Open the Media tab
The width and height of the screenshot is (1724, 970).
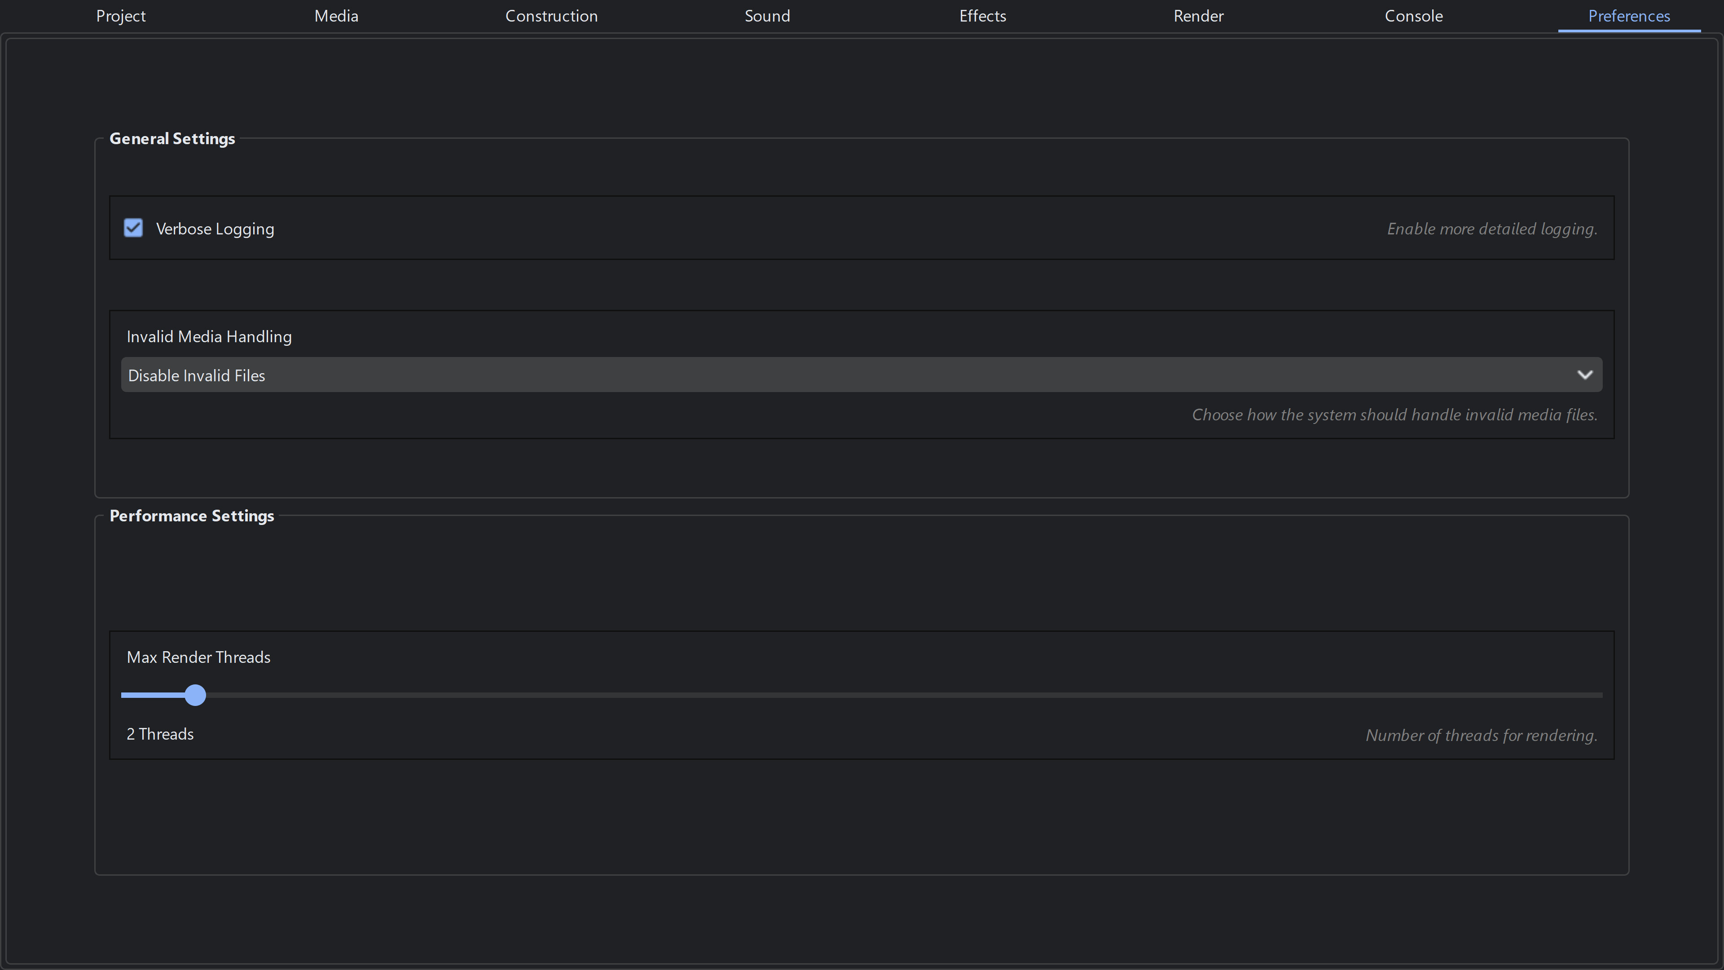[x=335, y=15]
